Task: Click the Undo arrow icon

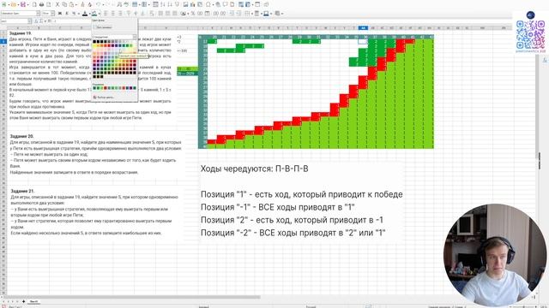Action: point(98,4)
